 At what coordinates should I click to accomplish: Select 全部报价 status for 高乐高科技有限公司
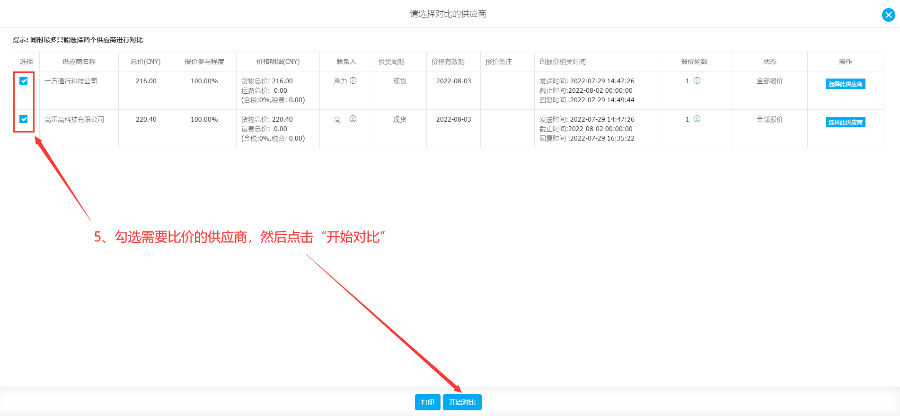click(770, 119)
